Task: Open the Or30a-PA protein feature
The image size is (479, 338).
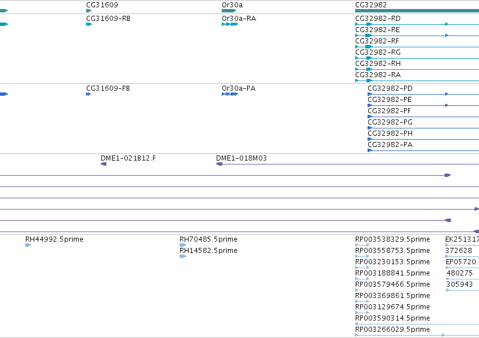Action: 239,88
